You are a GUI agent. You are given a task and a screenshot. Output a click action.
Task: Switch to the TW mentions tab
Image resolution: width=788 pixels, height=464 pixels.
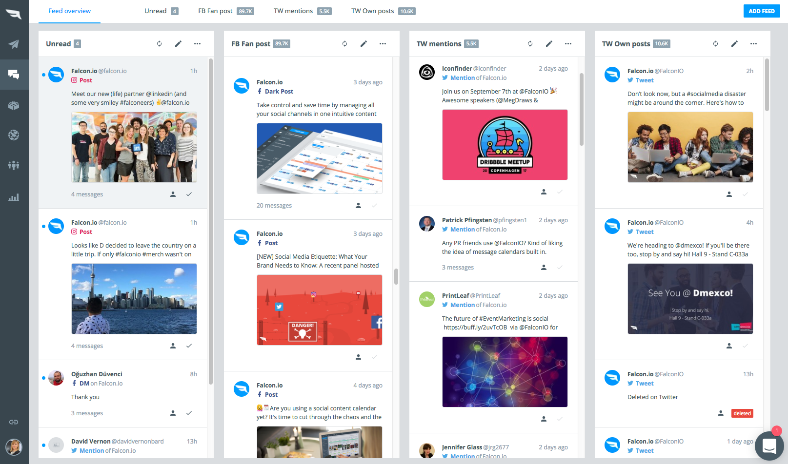(303, 11)
